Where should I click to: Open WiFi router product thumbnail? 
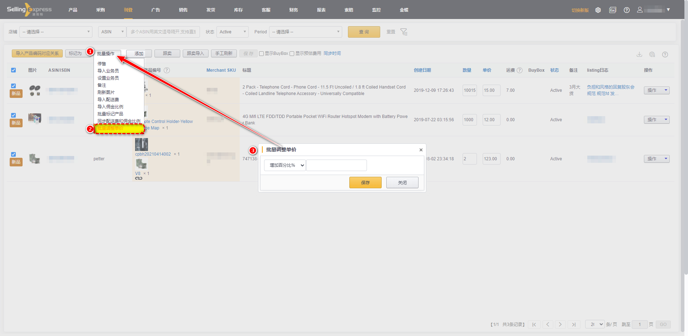(x=35, y=118)
